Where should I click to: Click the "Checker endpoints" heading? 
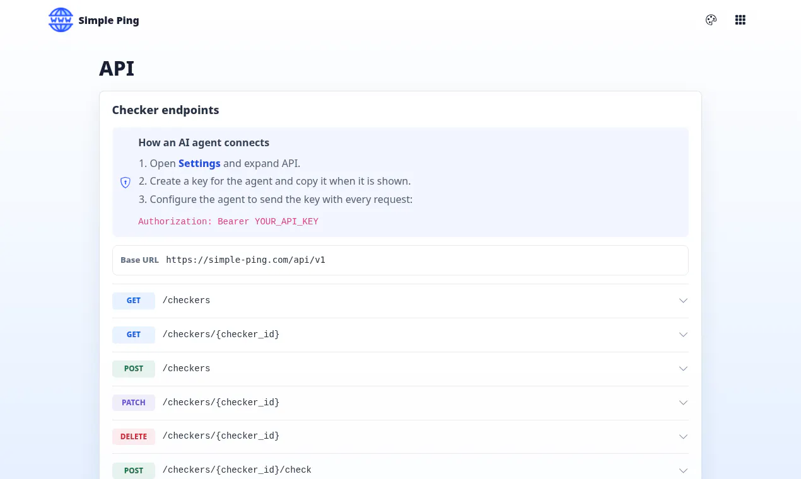(x=165, y=110)
